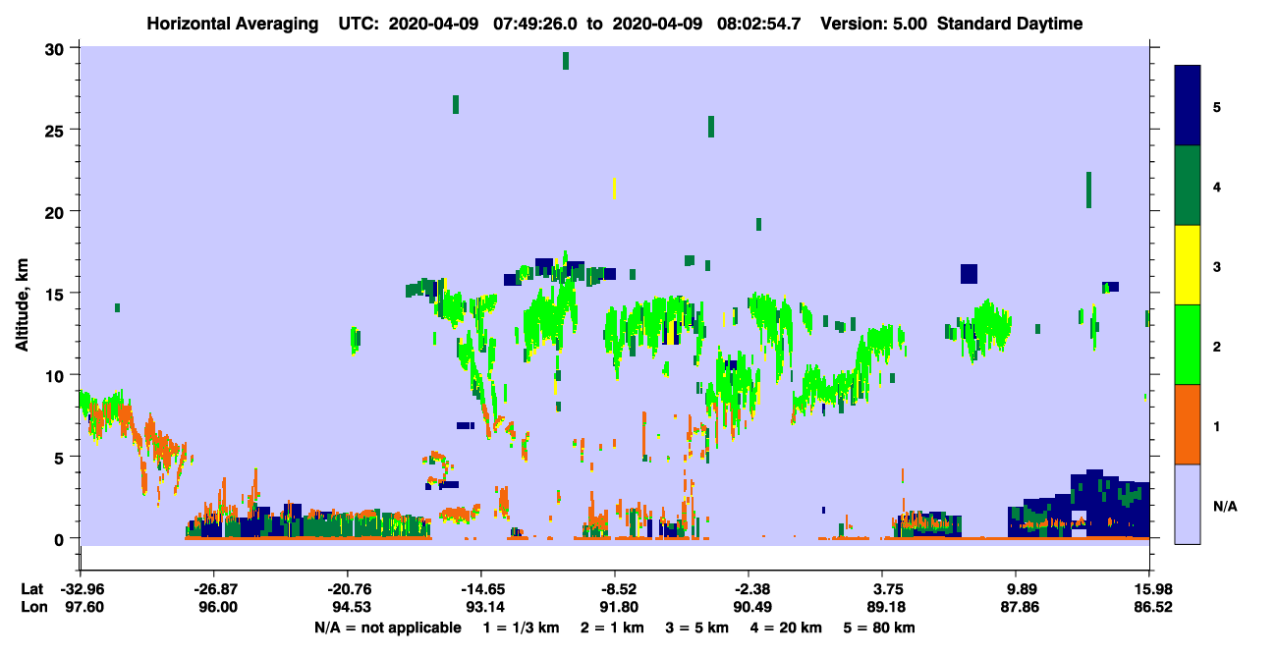The image size is (1277, 655).
Task: Click the latitude value -32.96
Action: [81, 589]
